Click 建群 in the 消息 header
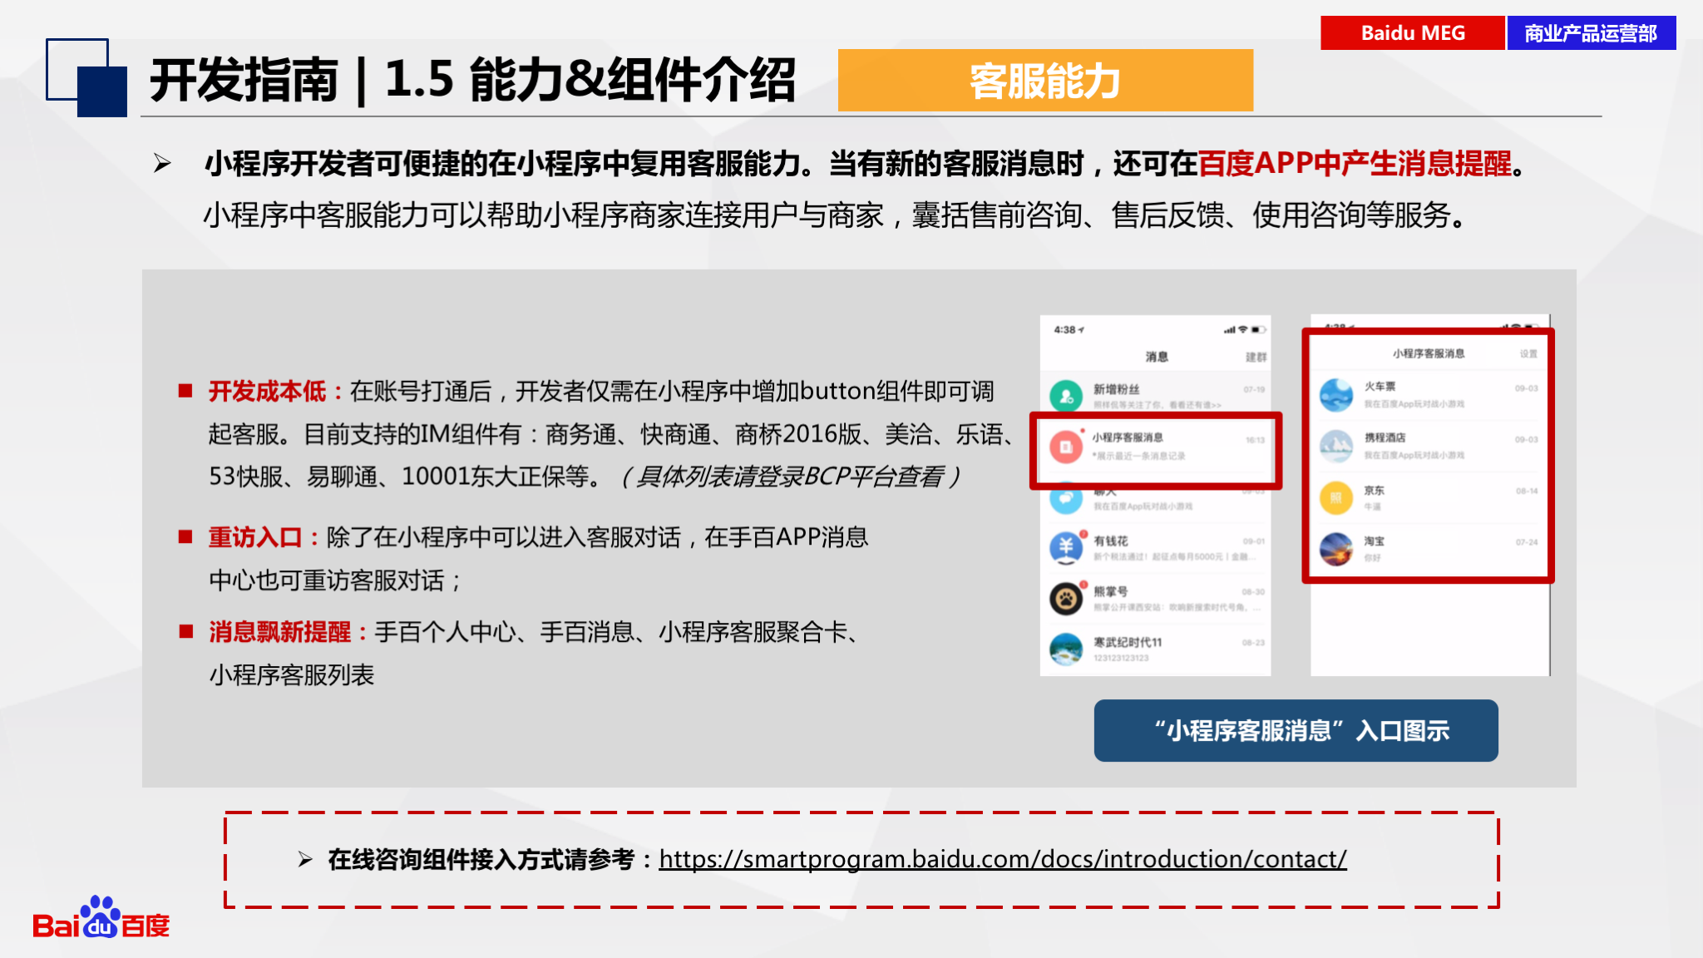This screenshot has height=958, width=1703. 1256,357
